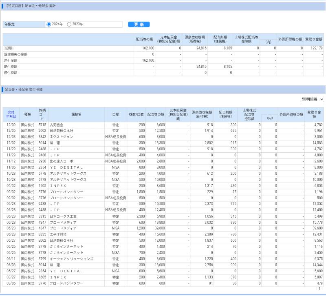Click the 990 resident tax cell

point(233,223)
